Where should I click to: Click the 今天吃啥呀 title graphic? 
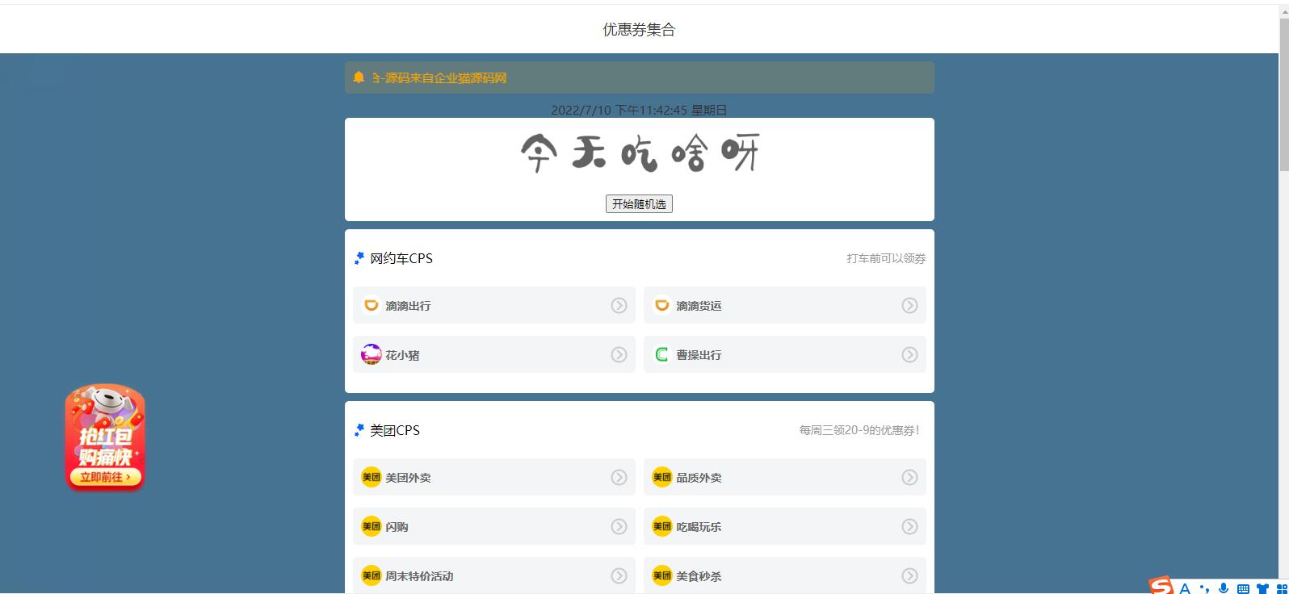[x=640, y=153]
